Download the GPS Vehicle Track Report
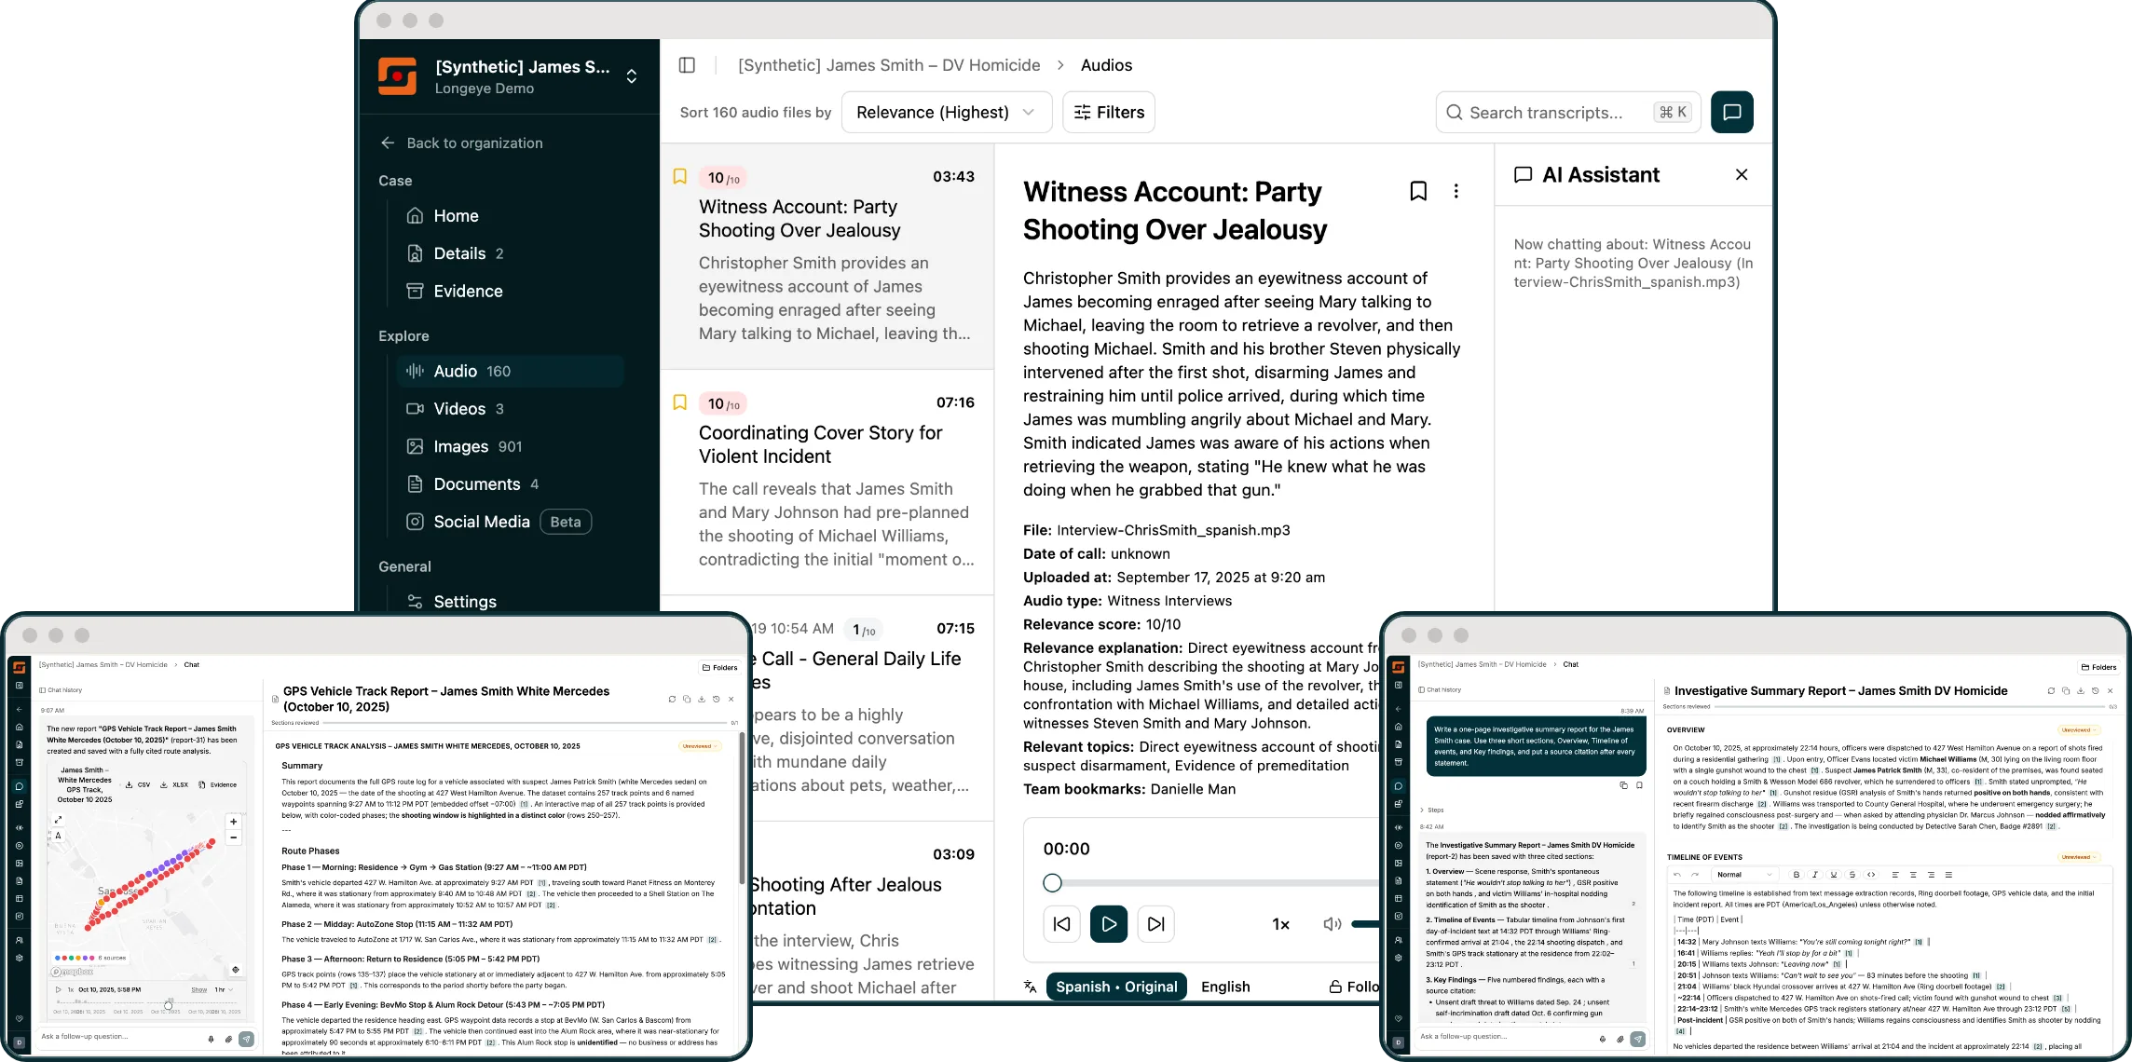Viewport: 2132px width, 1062px height. (x=702, y=699)
